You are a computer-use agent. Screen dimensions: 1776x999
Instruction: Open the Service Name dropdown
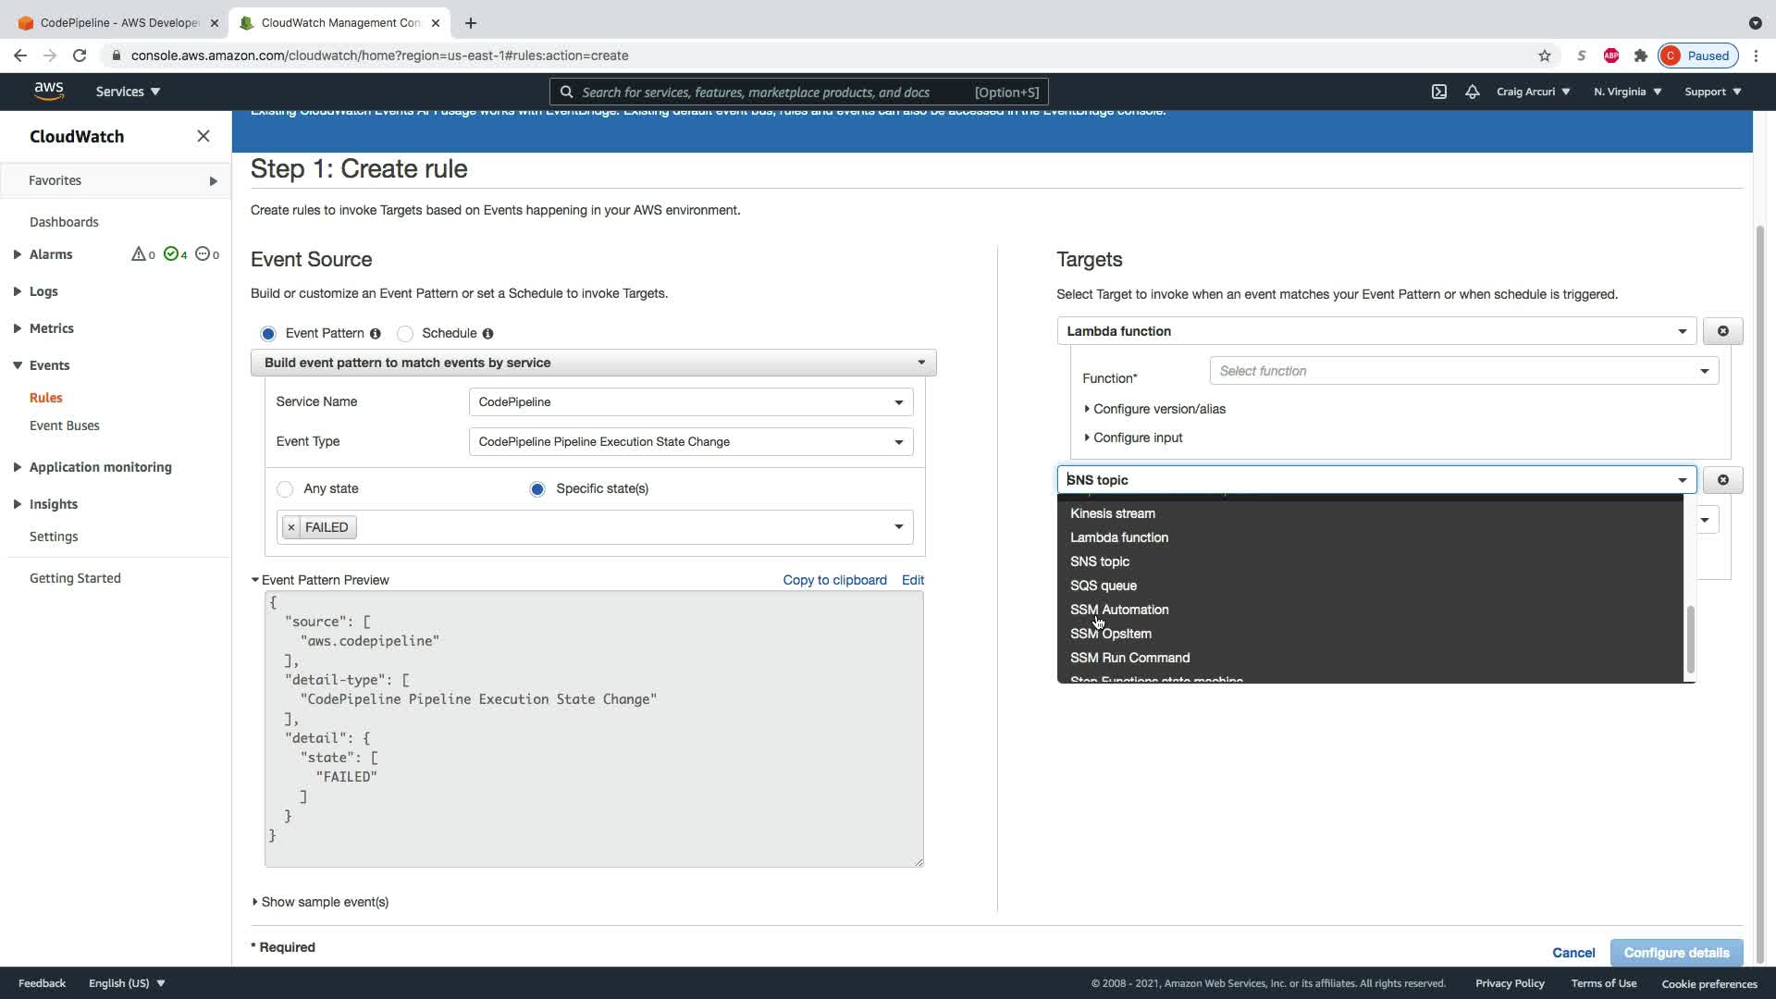coord(690,402)
